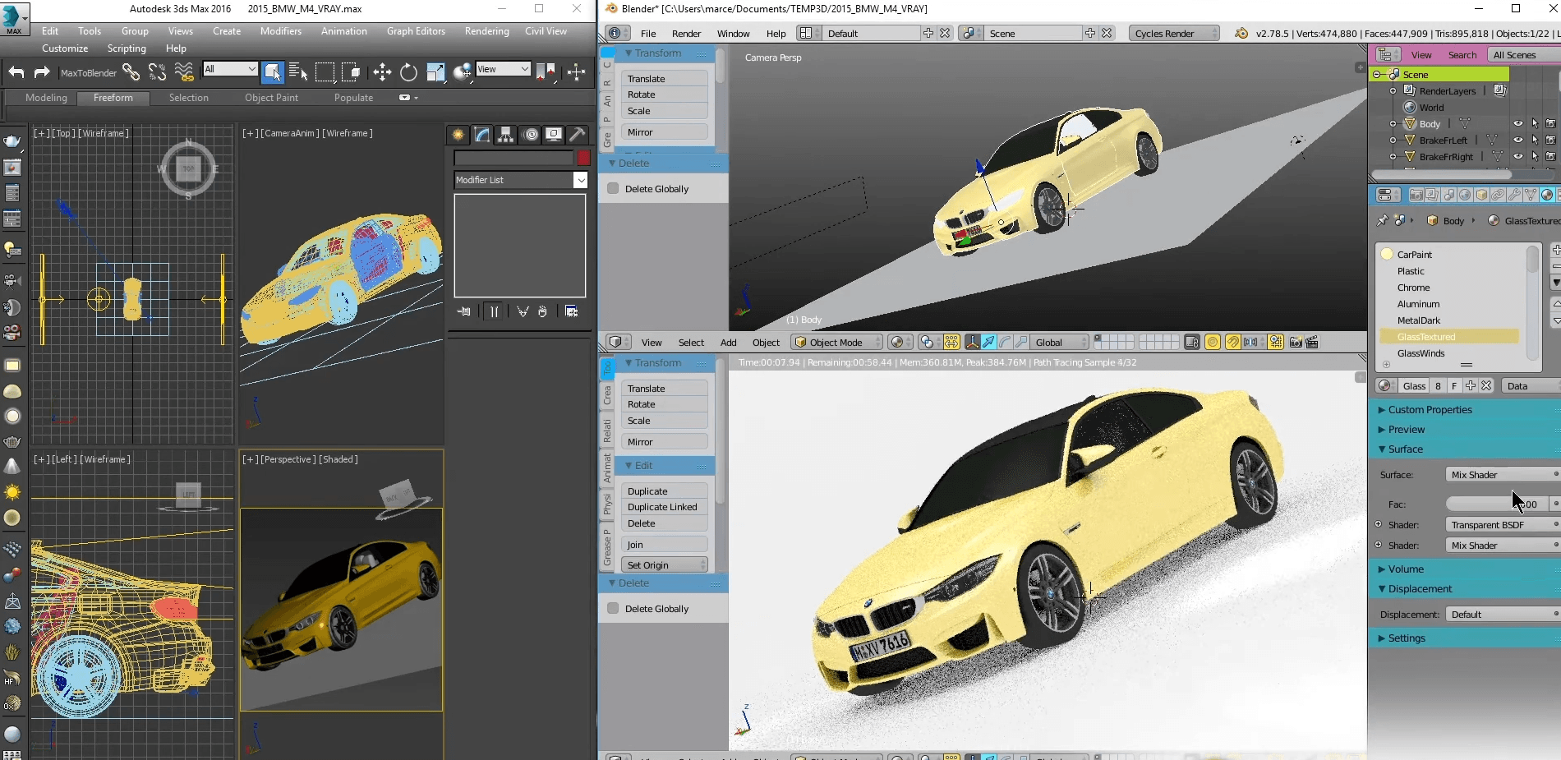Click the snap magnet icon in Blender header
Image resolution: width=1561 pixels, height=760 pixels.
[x=1233, y=343]
